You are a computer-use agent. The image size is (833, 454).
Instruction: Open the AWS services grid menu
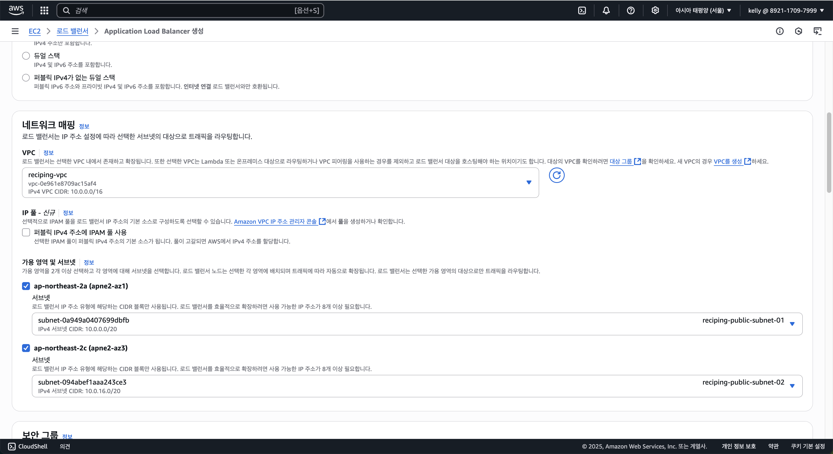[x=44, y=10]
